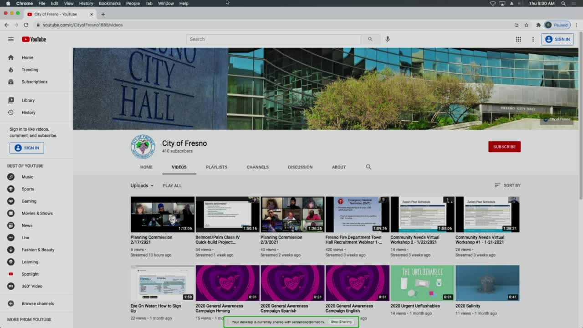Screen dimensions: 583x328
Task: Click 2020 General Awareness Campaign Spanish title
Action: pyautogui.click(x=284, y=308)
